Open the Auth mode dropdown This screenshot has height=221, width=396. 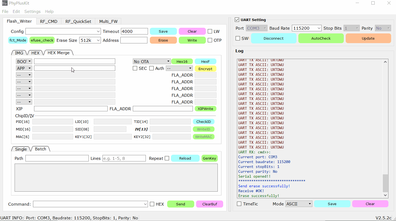pos(179,68)
